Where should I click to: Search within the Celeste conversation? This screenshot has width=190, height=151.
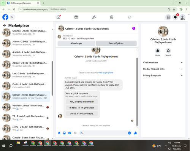coord(168,51)
